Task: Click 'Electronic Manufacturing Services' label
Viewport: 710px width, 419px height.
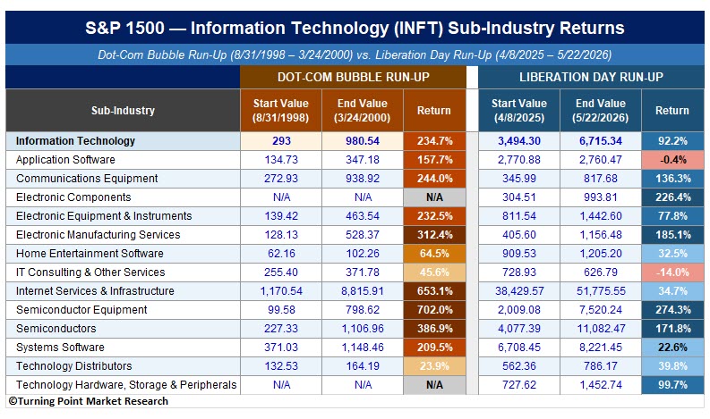Action: [x=98, y=235]
